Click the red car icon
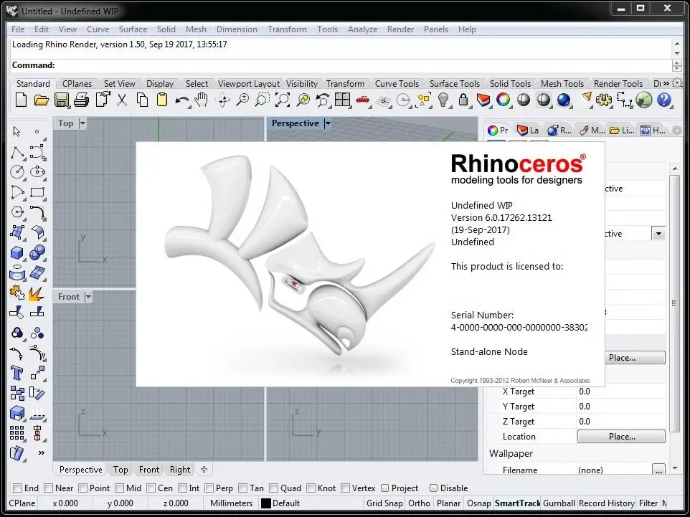 (363, 100)
